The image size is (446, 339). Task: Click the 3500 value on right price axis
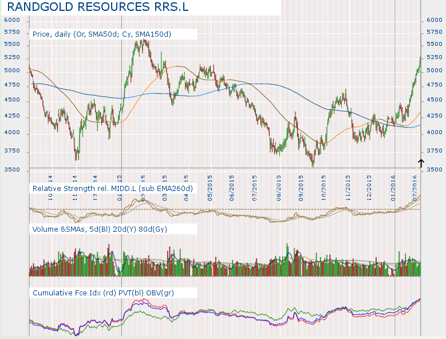point(435,170)
